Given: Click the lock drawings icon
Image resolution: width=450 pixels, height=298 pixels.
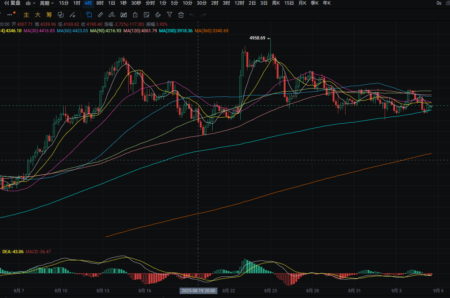Looking at the screenshot, I should pos(135,15).
